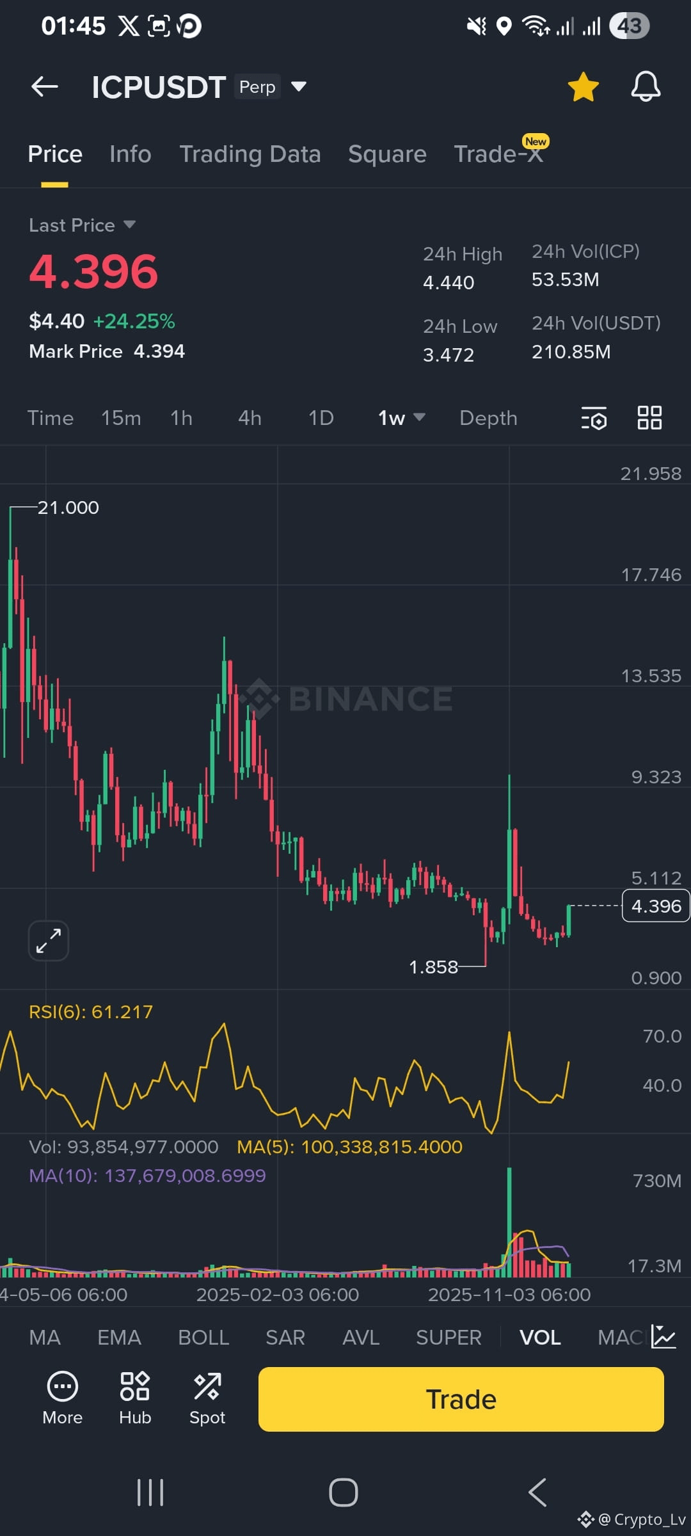Expand the ICPUSDT Perp pair dropdown
This screenshot has height=1536, width=691.
[298, 86]
